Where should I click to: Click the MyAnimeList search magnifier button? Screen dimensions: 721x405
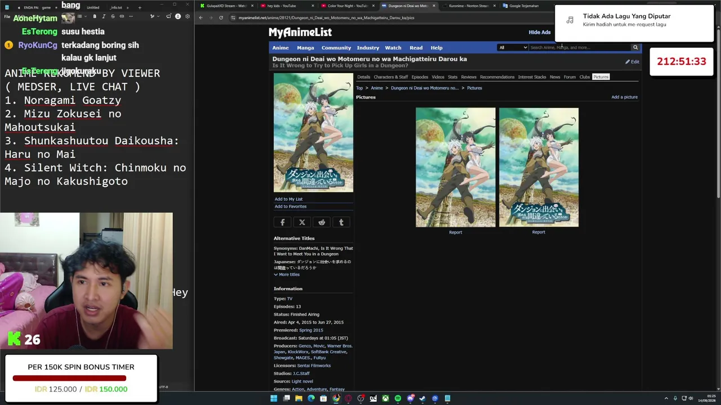(635, 47)
